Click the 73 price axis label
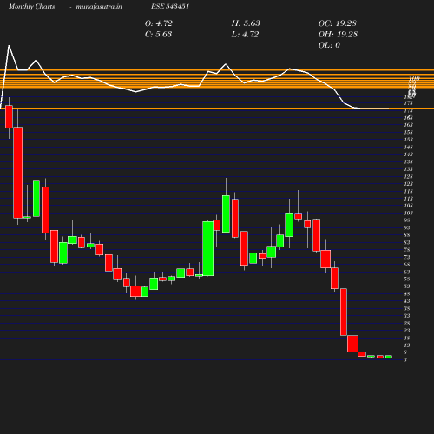Viewport: 434px width, 434px height. click(x=407, y=257)
